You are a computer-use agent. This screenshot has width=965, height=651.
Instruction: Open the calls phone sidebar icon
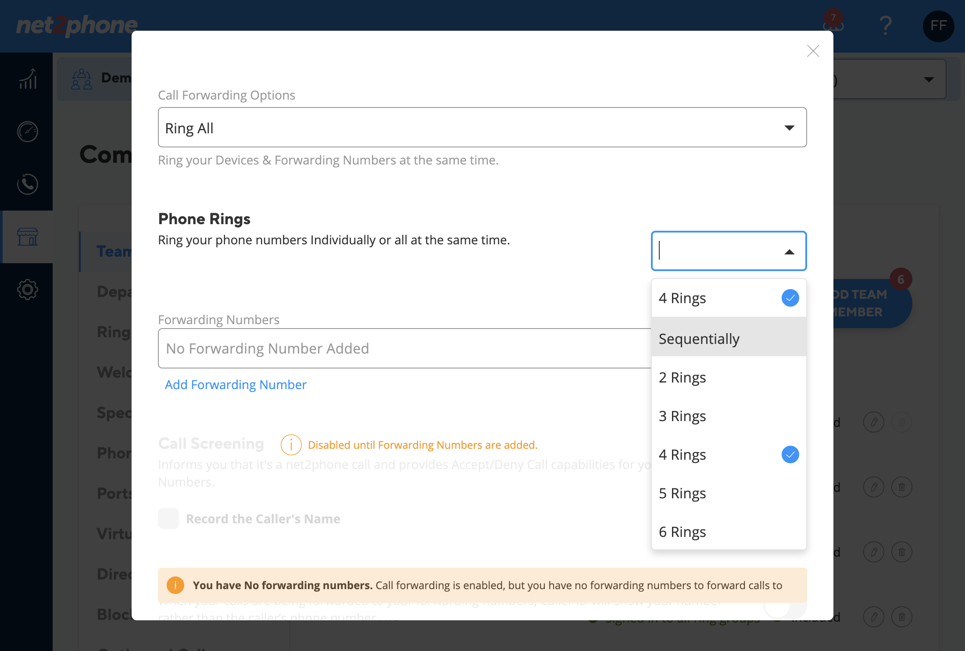pyautogui.click(x=28, y=184)
